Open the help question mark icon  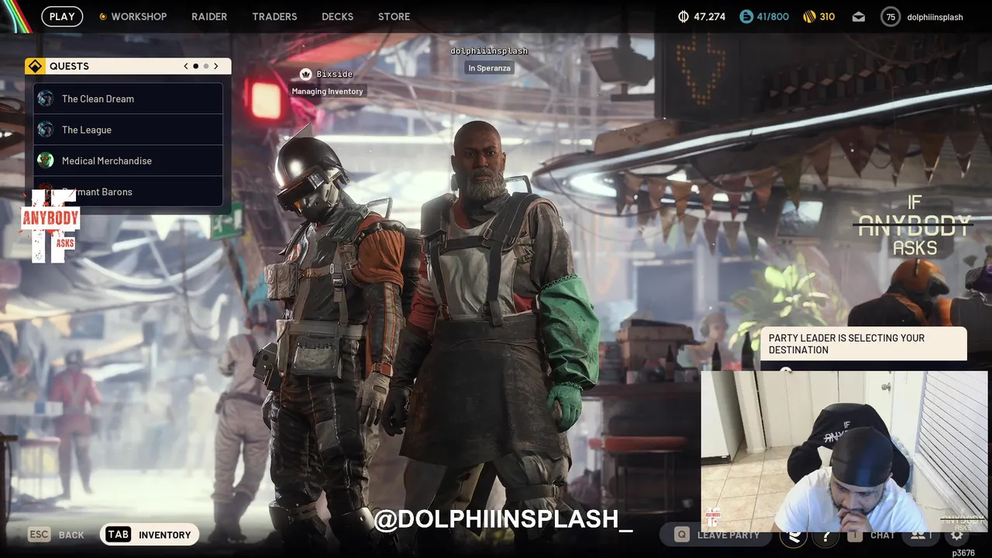coord(826,535)
